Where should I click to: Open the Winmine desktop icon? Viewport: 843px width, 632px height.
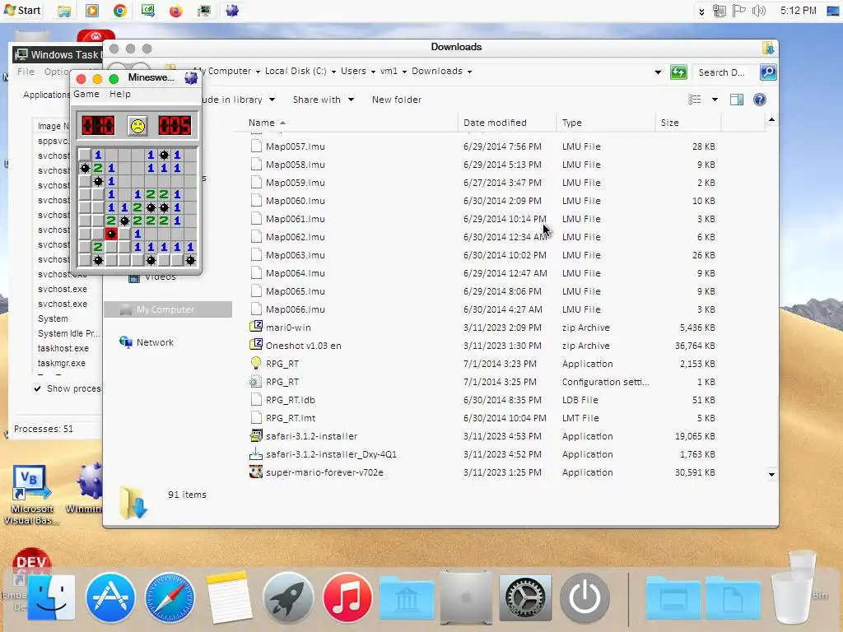point(86,488)
